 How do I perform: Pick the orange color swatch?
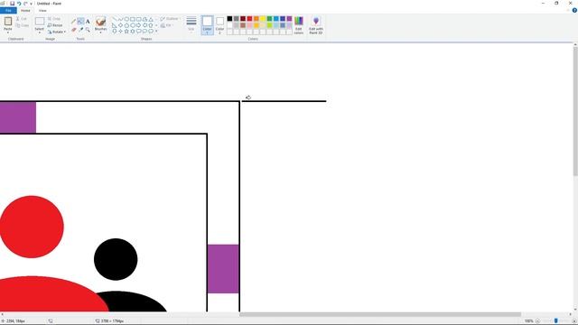pyautogui.click(x=256, y=19)
